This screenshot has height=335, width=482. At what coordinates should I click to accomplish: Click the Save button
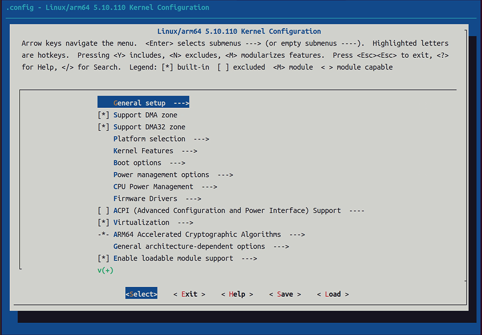[x=285, y=294]
